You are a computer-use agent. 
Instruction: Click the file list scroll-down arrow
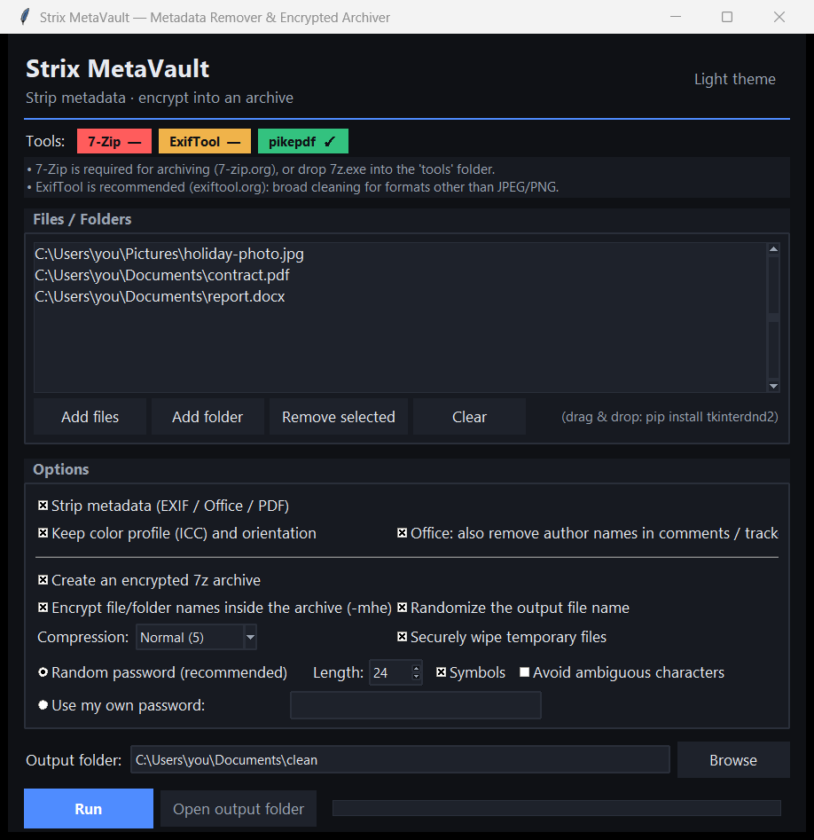click(773, 386)
